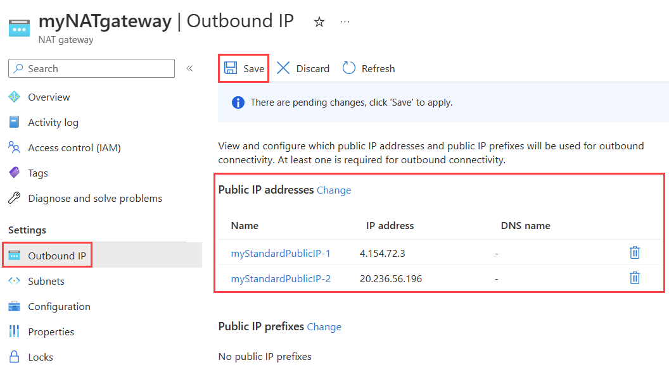Viewport: 669px width, 372px height.
Task: Go to Activity log
Action: (53, 122)
